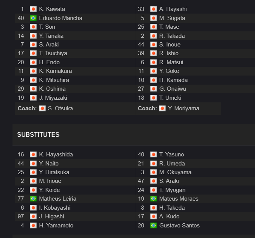Open player profile for T. Tsuchiya
This screenshot has height=238, width=255.
tap(53, 53)
